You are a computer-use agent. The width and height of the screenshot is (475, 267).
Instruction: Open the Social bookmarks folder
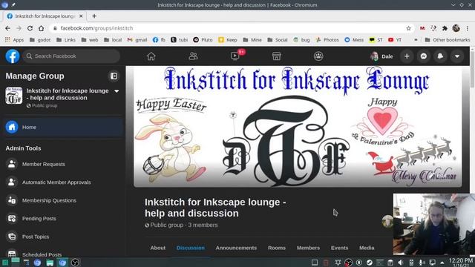(278, 39)
